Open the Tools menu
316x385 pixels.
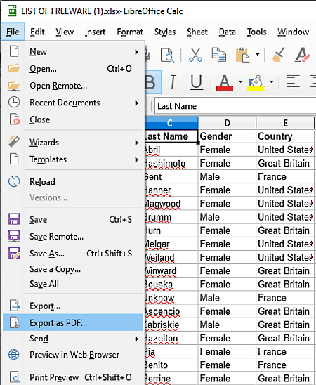pyautogui.click(x=256, y=32)
